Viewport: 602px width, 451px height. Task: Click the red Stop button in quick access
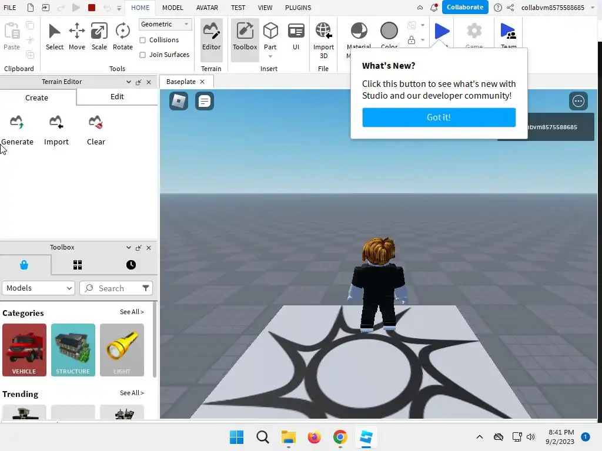91,7
